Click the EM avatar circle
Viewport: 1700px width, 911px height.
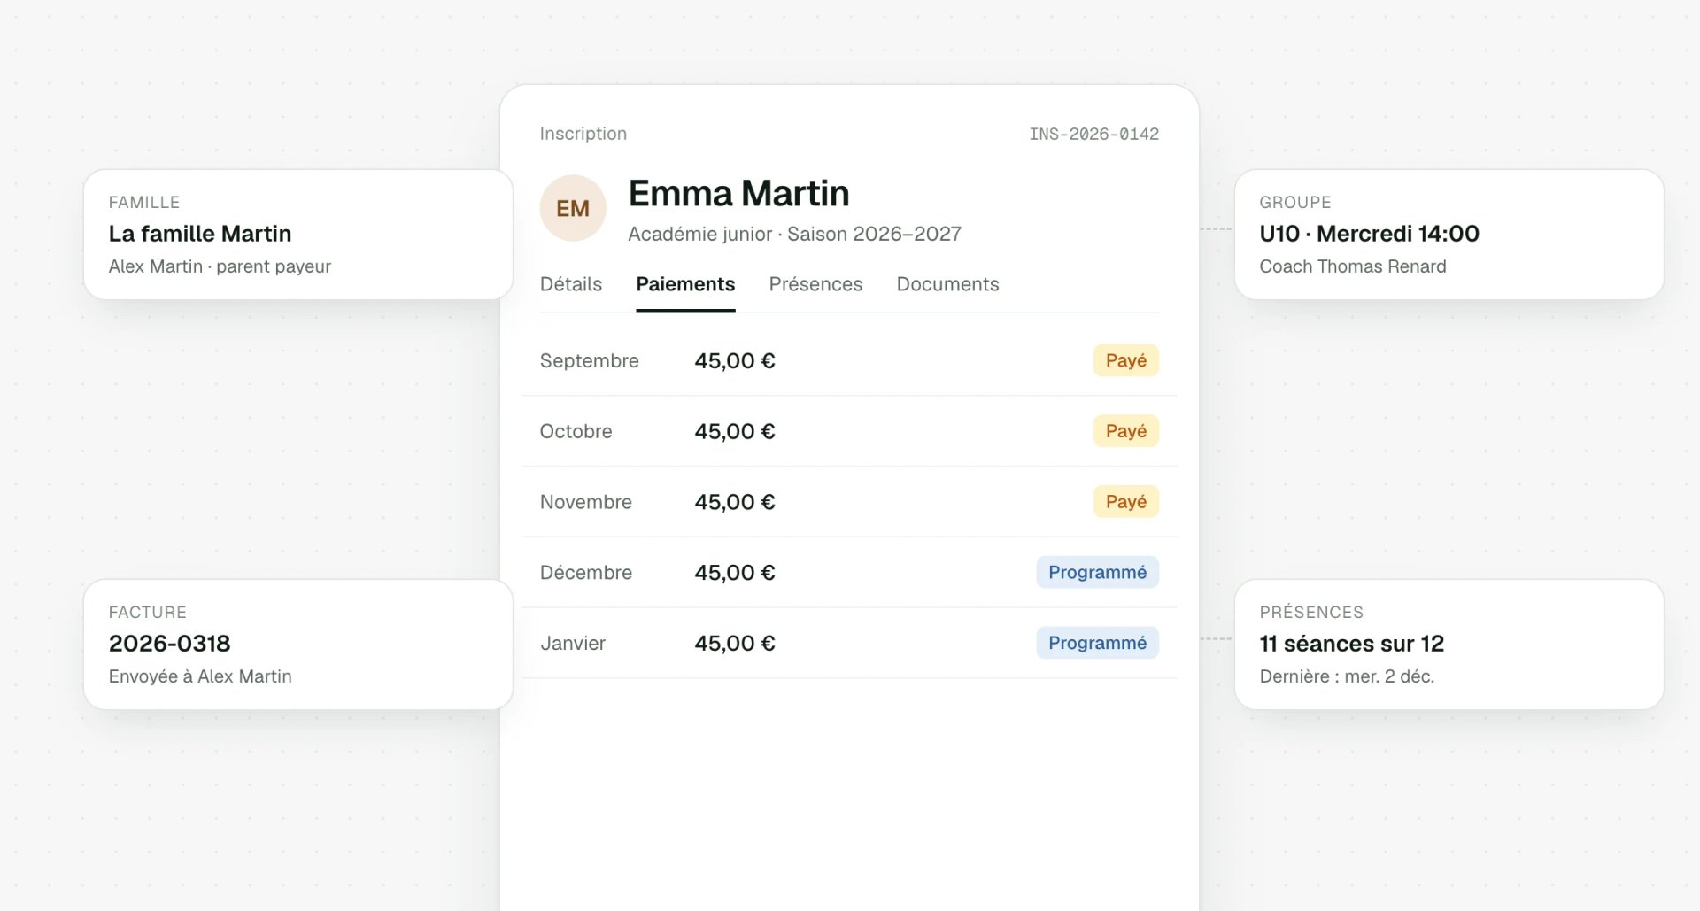573,208
